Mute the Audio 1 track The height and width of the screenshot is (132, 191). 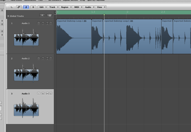[x=47, y=23]
